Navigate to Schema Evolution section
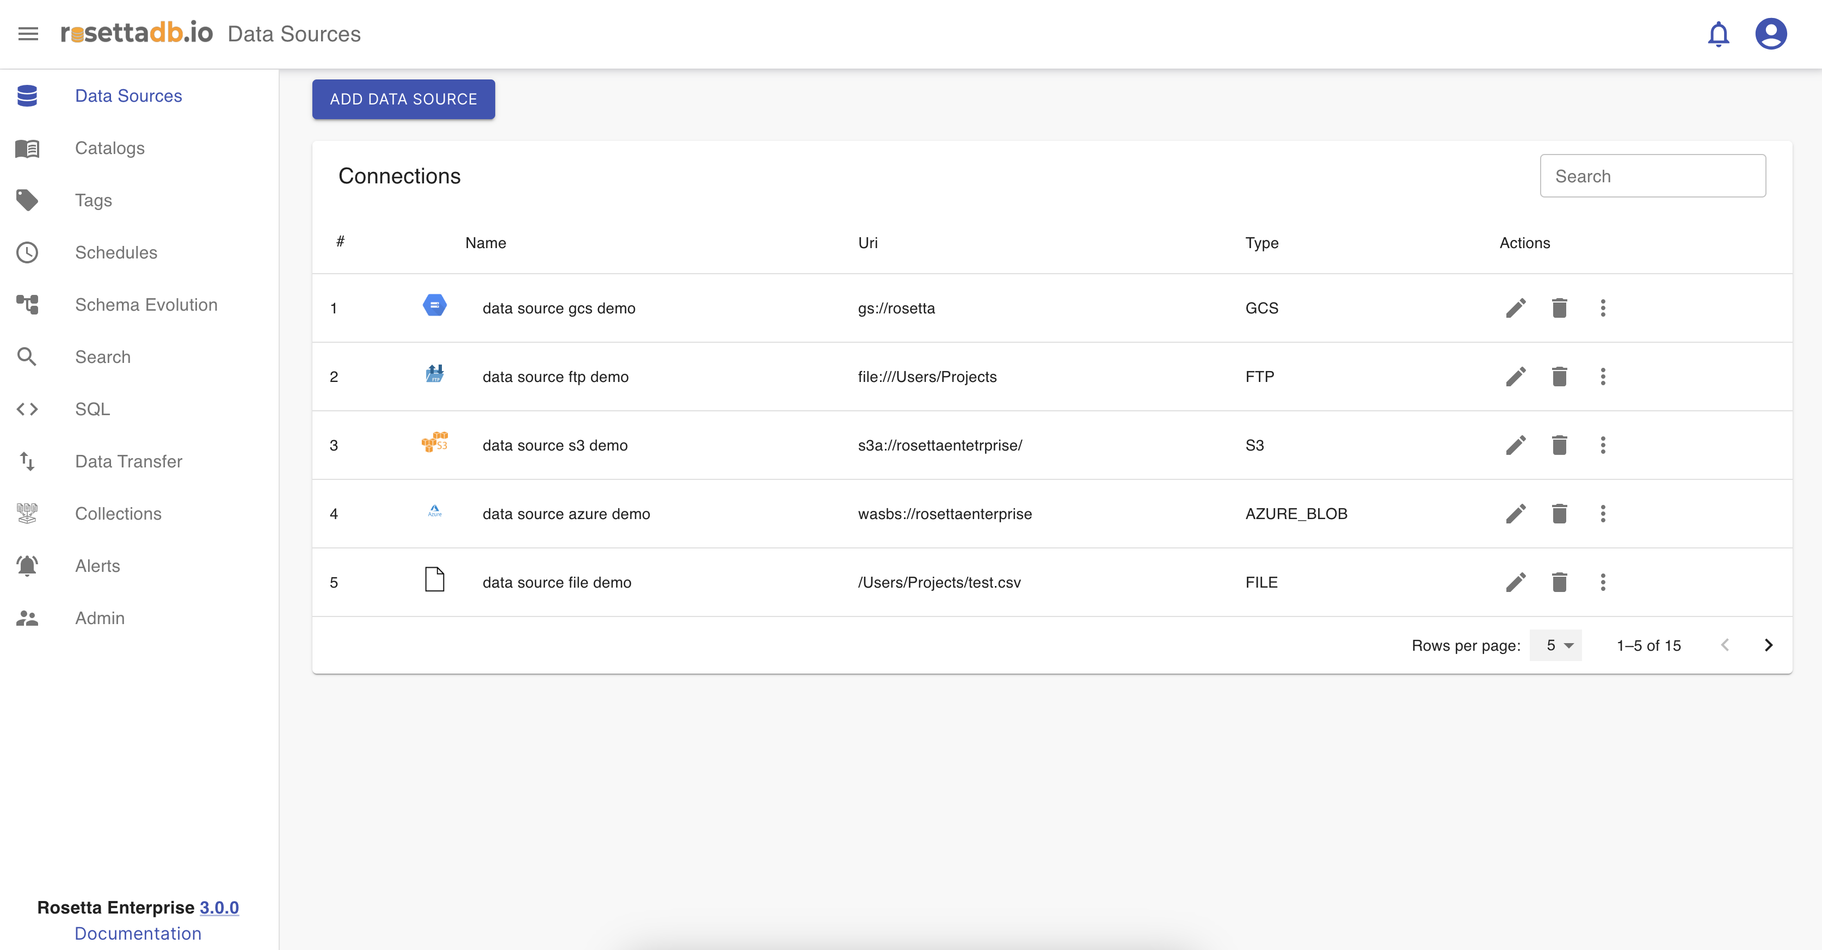 point(146,305)
